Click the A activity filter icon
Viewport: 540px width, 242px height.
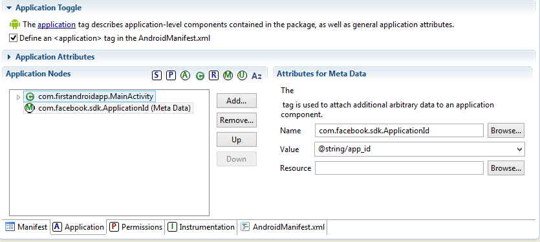pos(185,75)
